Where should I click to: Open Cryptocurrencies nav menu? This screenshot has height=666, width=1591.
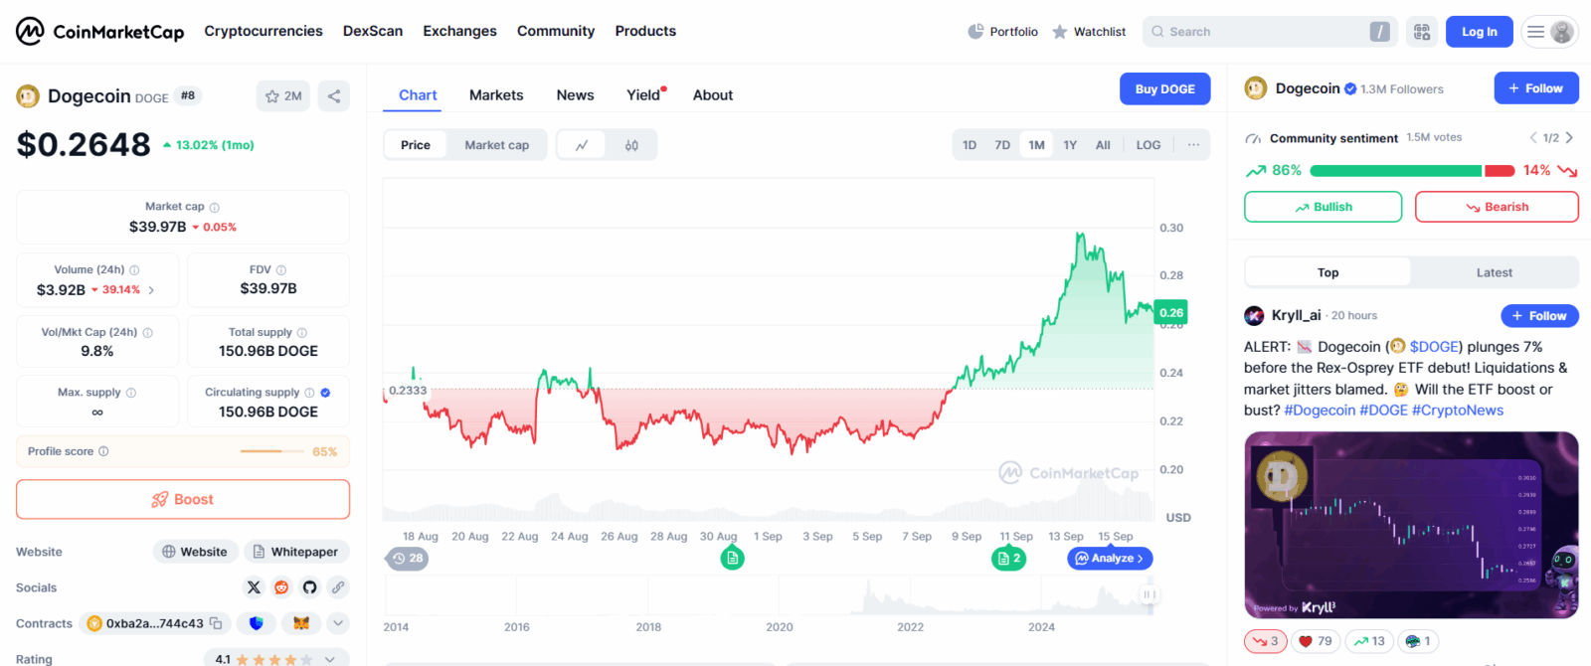[x=264, y=31]
